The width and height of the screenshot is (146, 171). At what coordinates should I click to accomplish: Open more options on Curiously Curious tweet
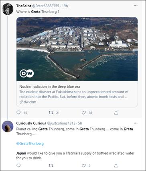point(136,123)
